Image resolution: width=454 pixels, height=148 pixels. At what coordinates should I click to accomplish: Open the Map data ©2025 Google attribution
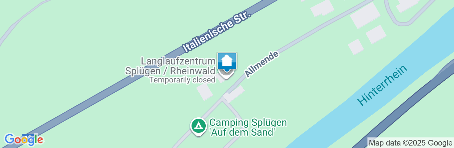click(410, 143)
